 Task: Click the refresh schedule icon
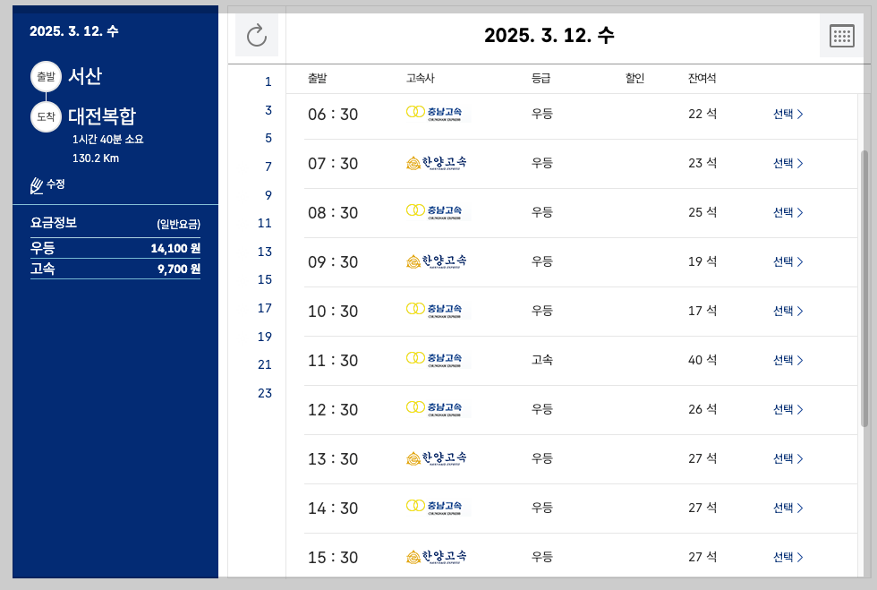tap(257, 35)
